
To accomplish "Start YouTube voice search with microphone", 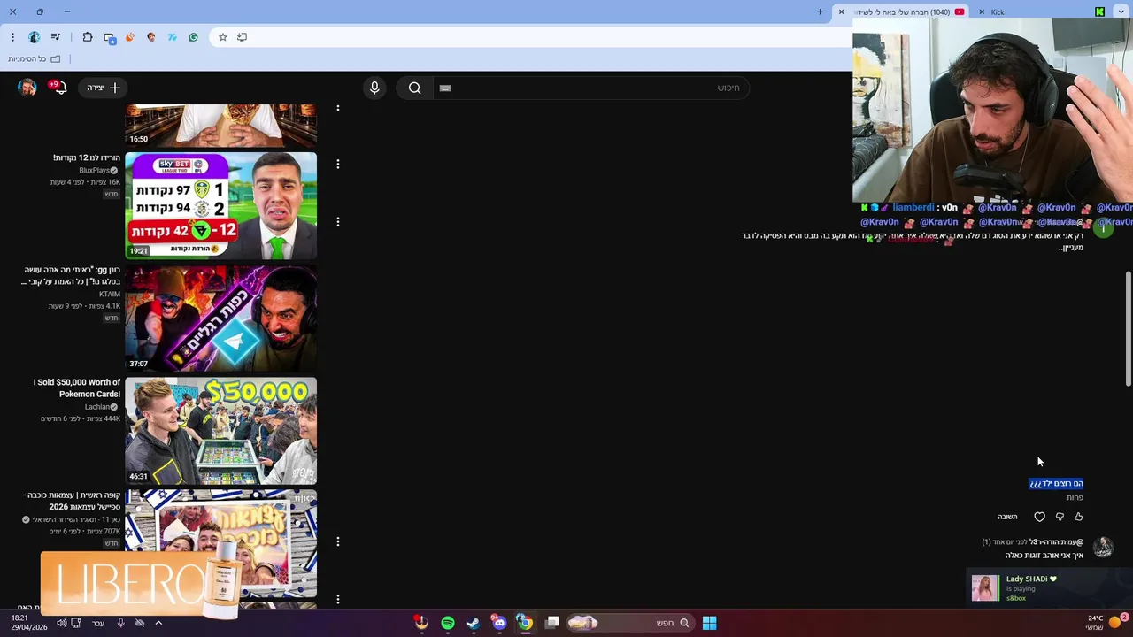I will tap(374, 88).
